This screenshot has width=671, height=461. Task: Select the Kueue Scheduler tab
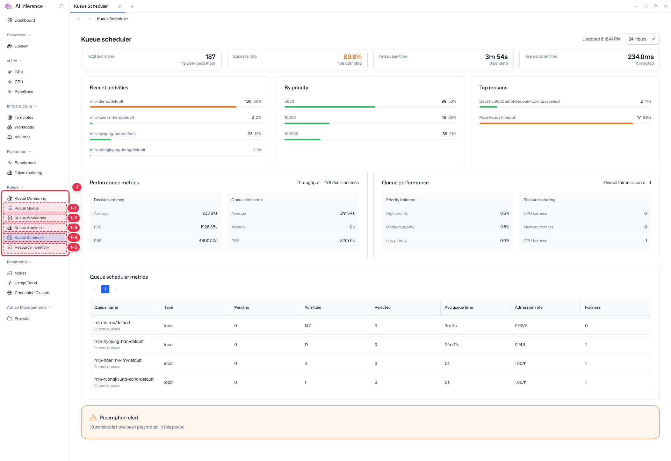(91, 6)
